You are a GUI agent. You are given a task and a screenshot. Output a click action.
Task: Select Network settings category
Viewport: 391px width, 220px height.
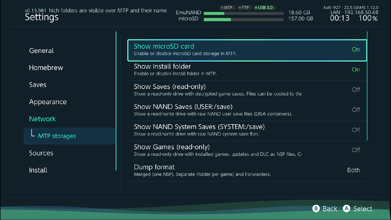(x=42, y=119)
